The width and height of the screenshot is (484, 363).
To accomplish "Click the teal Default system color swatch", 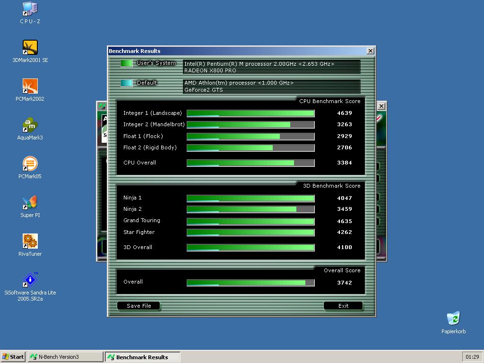I will [x=126, y=83].
